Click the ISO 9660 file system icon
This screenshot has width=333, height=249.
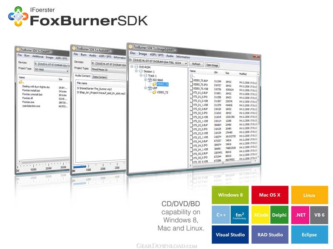tap(150, 80)
